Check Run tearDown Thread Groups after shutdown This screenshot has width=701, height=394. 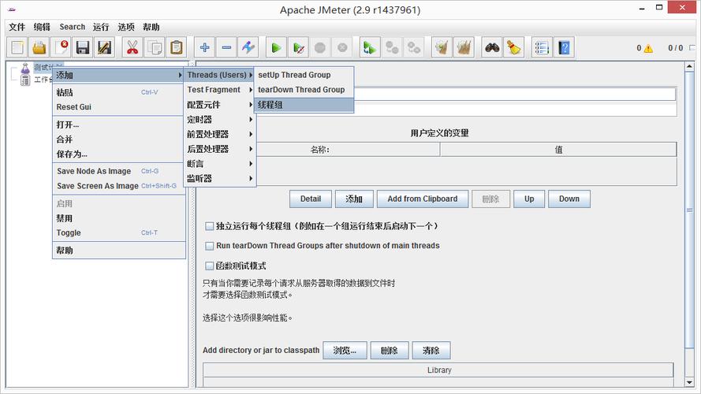pos(210,246)
